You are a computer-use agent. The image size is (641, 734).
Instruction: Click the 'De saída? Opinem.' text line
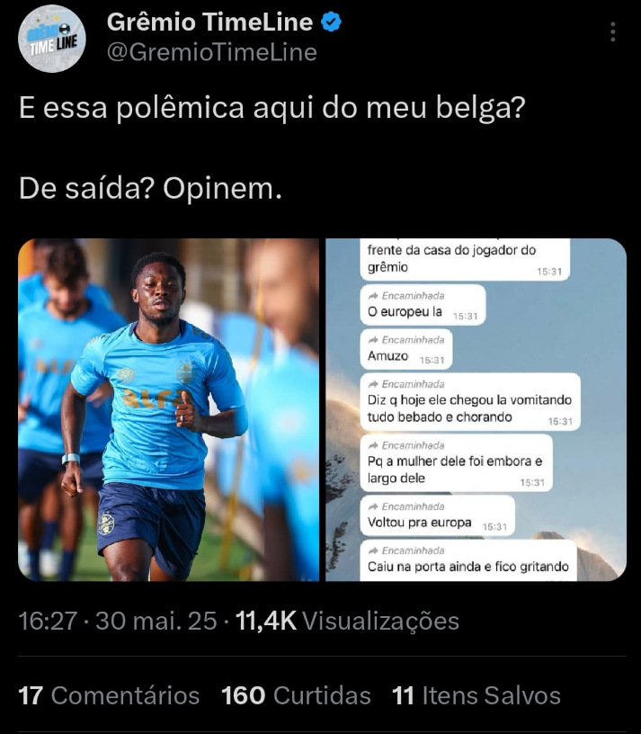(x=151, y=189)
